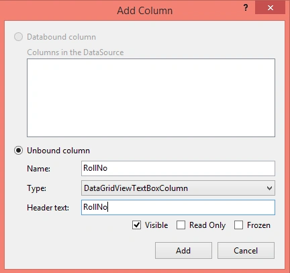Image resolution: width=290 pixels, height=273 pixels.
Task: Focus the Header text input field
Action: tap(178, 207)
